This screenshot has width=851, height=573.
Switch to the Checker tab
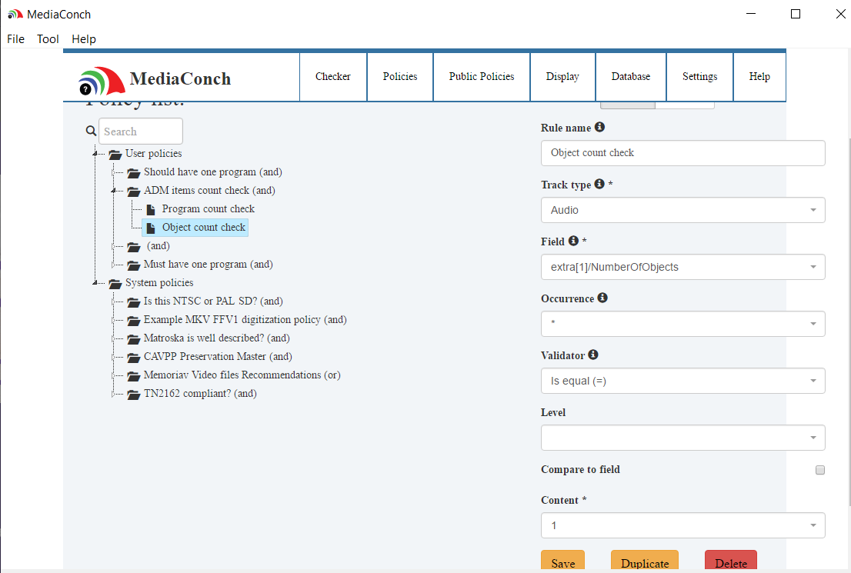point(333,76)
